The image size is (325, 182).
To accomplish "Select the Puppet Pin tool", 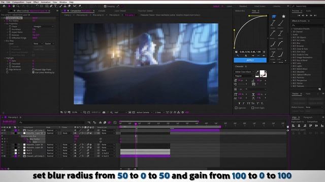I will (x=80, y=6).
